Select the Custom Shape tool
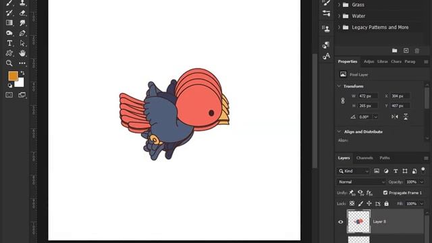The width and height of the screenshot is (432, 243). (9, 53)
